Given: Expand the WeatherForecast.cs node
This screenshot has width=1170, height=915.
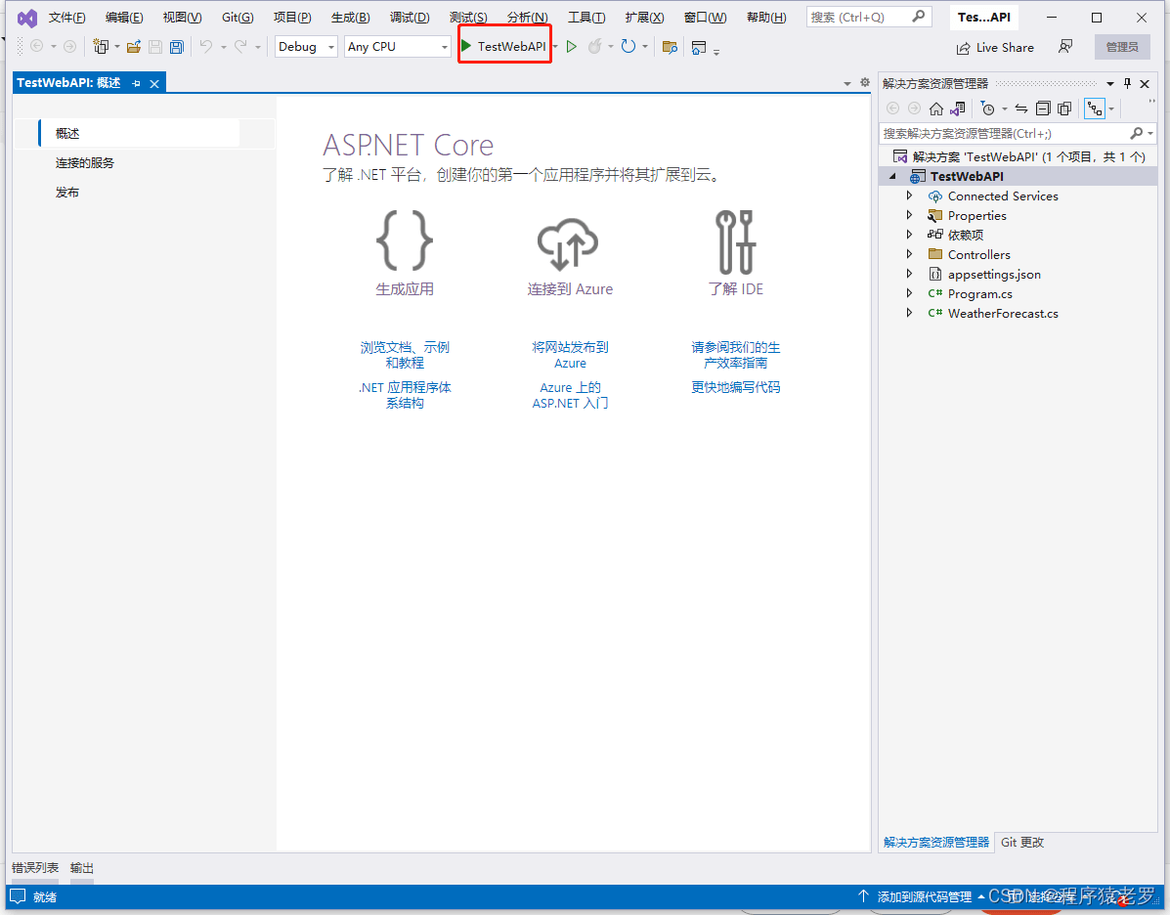Looking at the screenshot, I should (x=909, y=313).
